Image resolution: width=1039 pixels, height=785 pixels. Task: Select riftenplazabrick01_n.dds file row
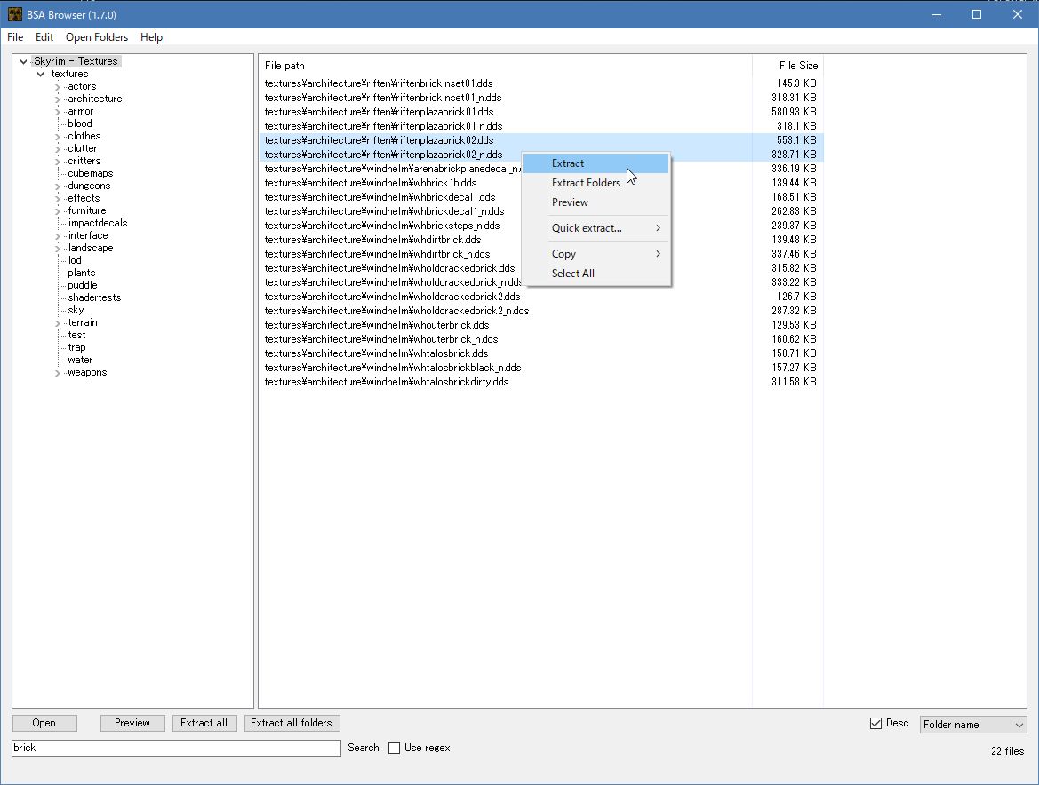tap(540, 126)
